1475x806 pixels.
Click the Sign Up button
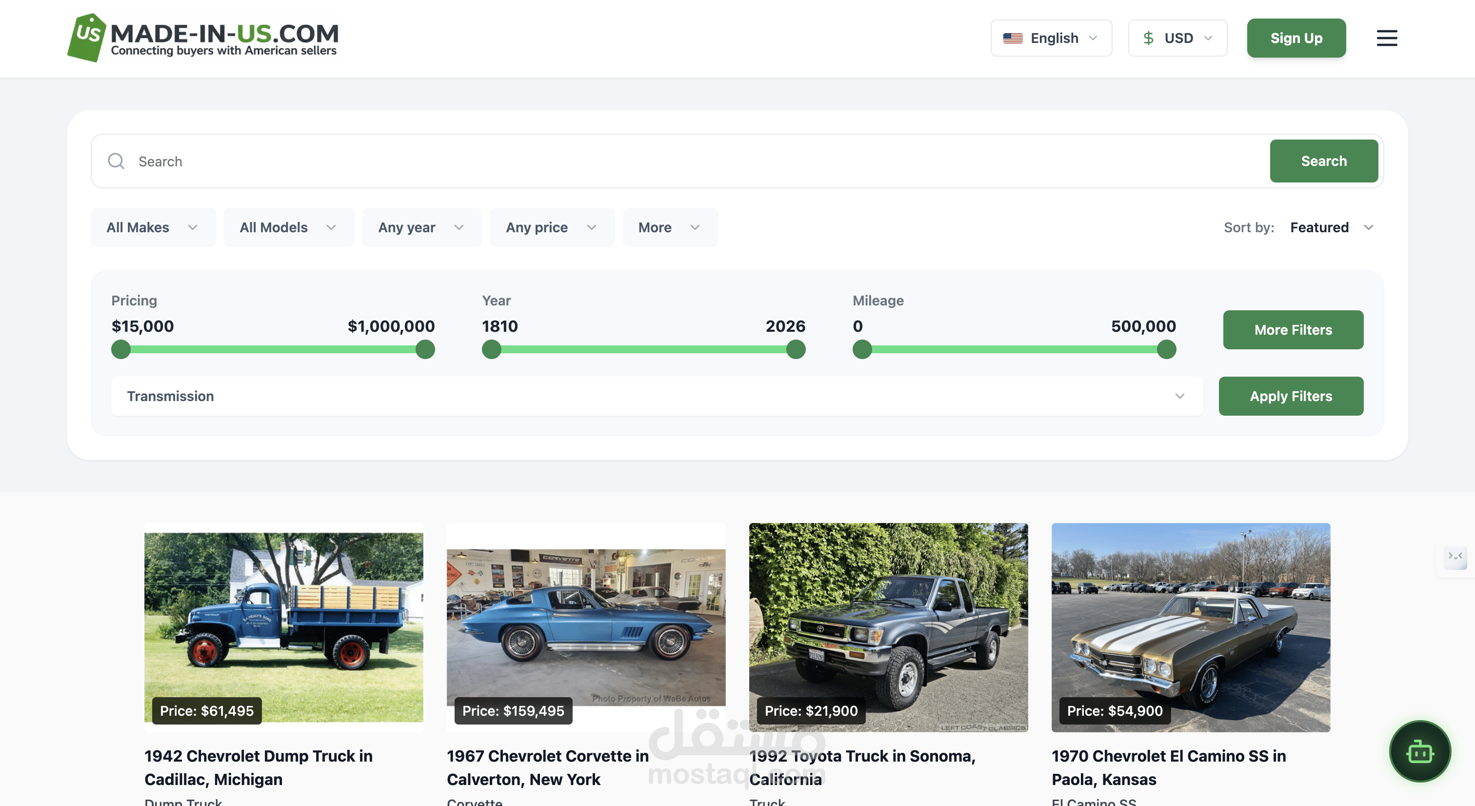pyautogui.click(x=1296, y=39)
